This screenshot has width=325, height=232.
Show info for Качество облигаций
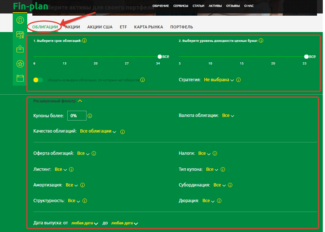tap(123, 131)
